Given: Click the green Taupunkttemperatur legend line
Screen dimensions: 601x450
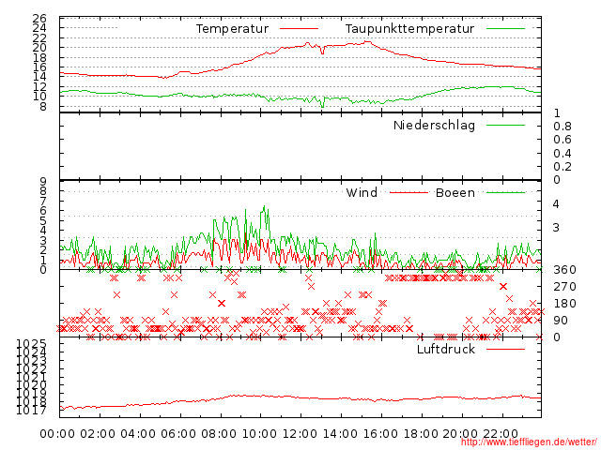Looking at the screenshot, I should 505,28.
